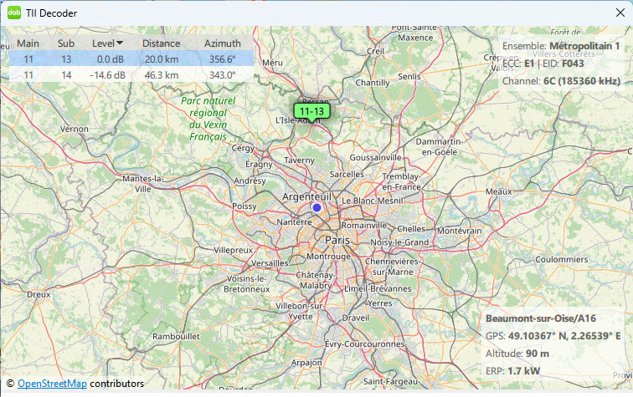Click the green dab app icon in title bar

coord(14,13)
